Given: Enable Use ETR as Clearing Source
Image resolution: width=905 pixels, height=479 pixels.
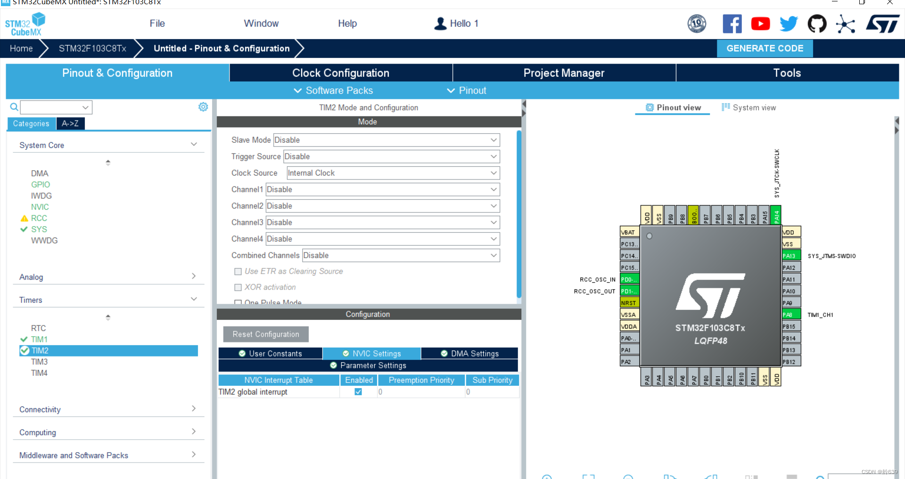Looking at the screenshot, I should point(238,271).
